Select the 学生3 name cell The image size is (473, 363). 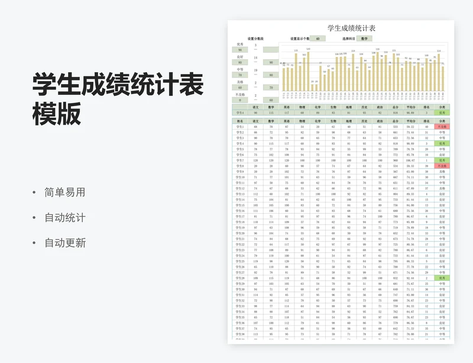240,138
